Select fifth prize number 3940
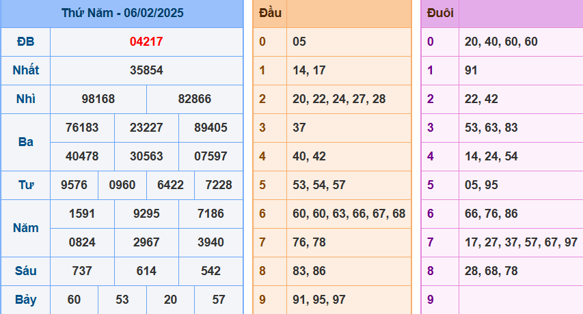 point(211,242)
